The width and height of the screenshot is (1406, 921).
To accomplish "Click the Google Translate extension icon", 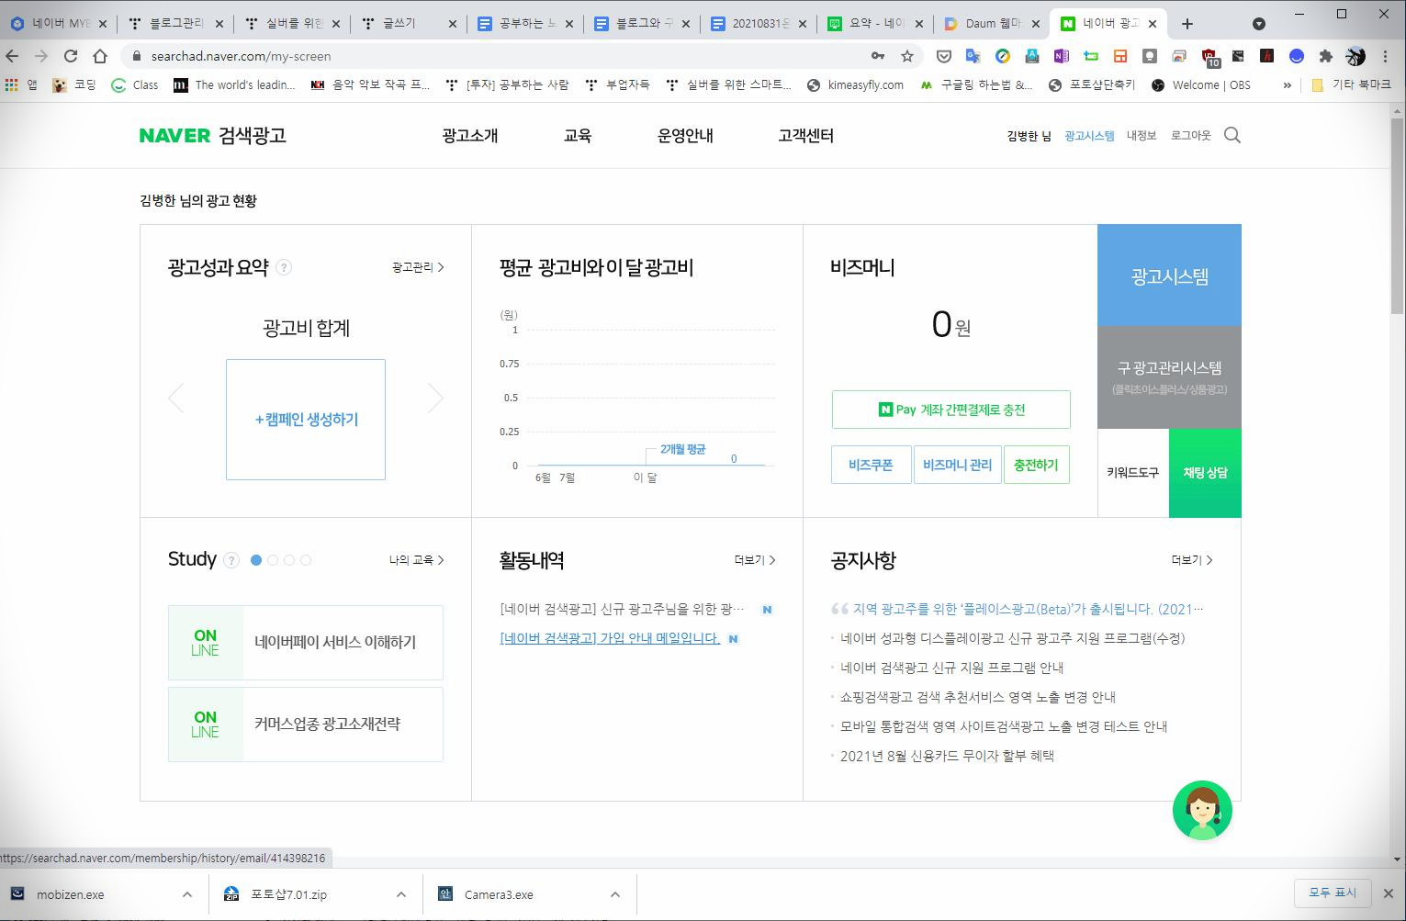I will click(x=973, y=56).
